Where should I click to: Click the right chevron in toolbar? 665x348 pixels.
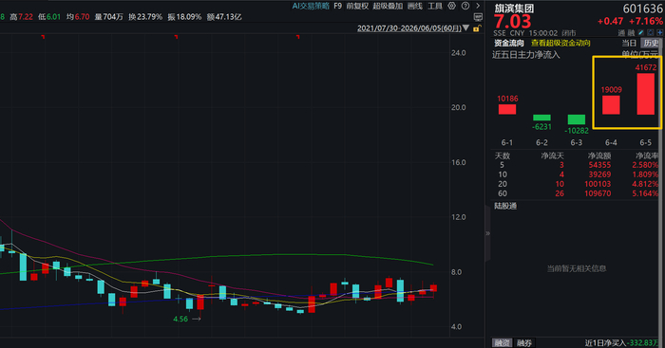coord(478,6)
